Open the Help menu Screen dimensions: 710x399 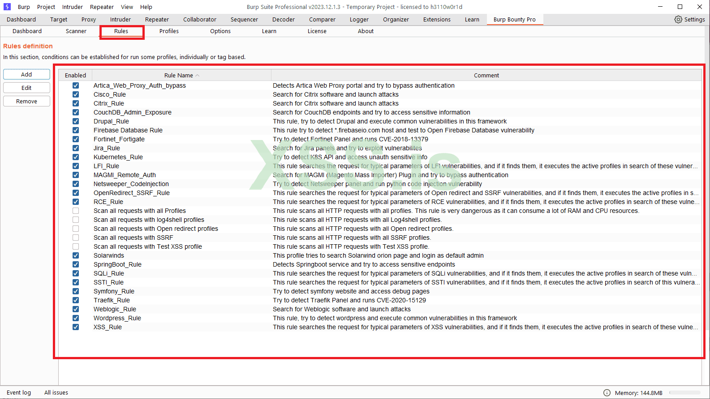click(146, 7)
